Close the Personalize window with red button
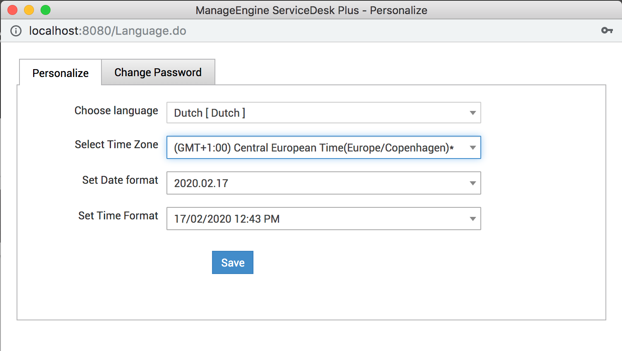The image size is (622, 351). [x=12, y=10]
